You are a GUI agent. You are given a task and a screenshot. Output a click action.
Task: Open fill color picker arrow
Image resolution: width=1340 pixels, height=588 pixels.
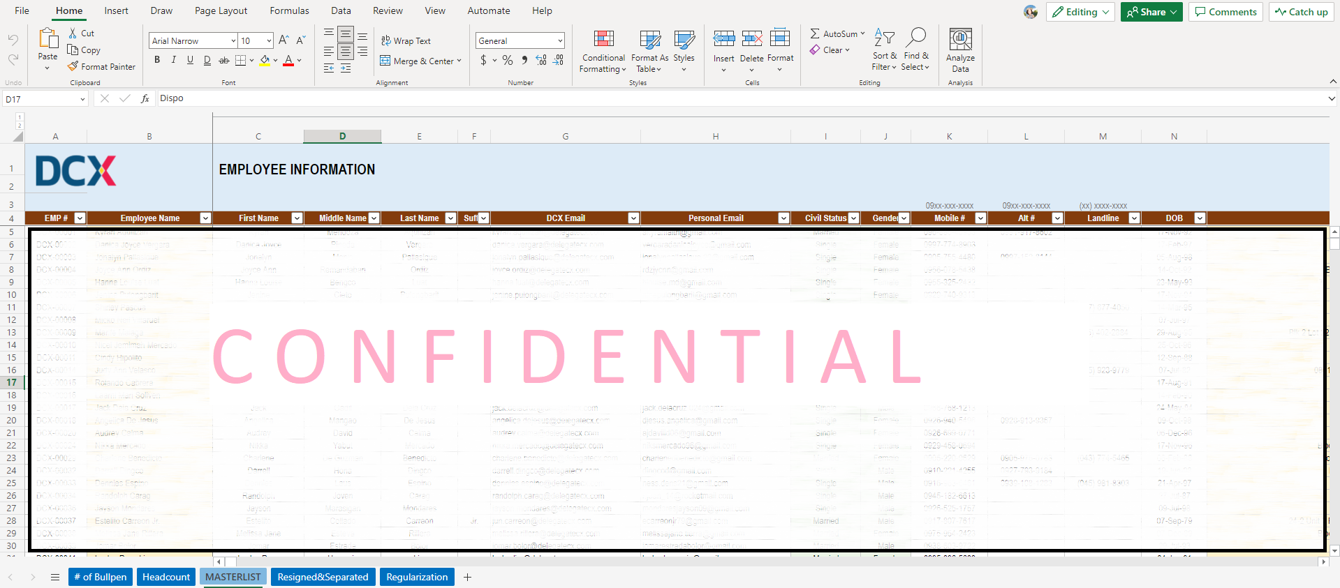[x=276, y=61]
